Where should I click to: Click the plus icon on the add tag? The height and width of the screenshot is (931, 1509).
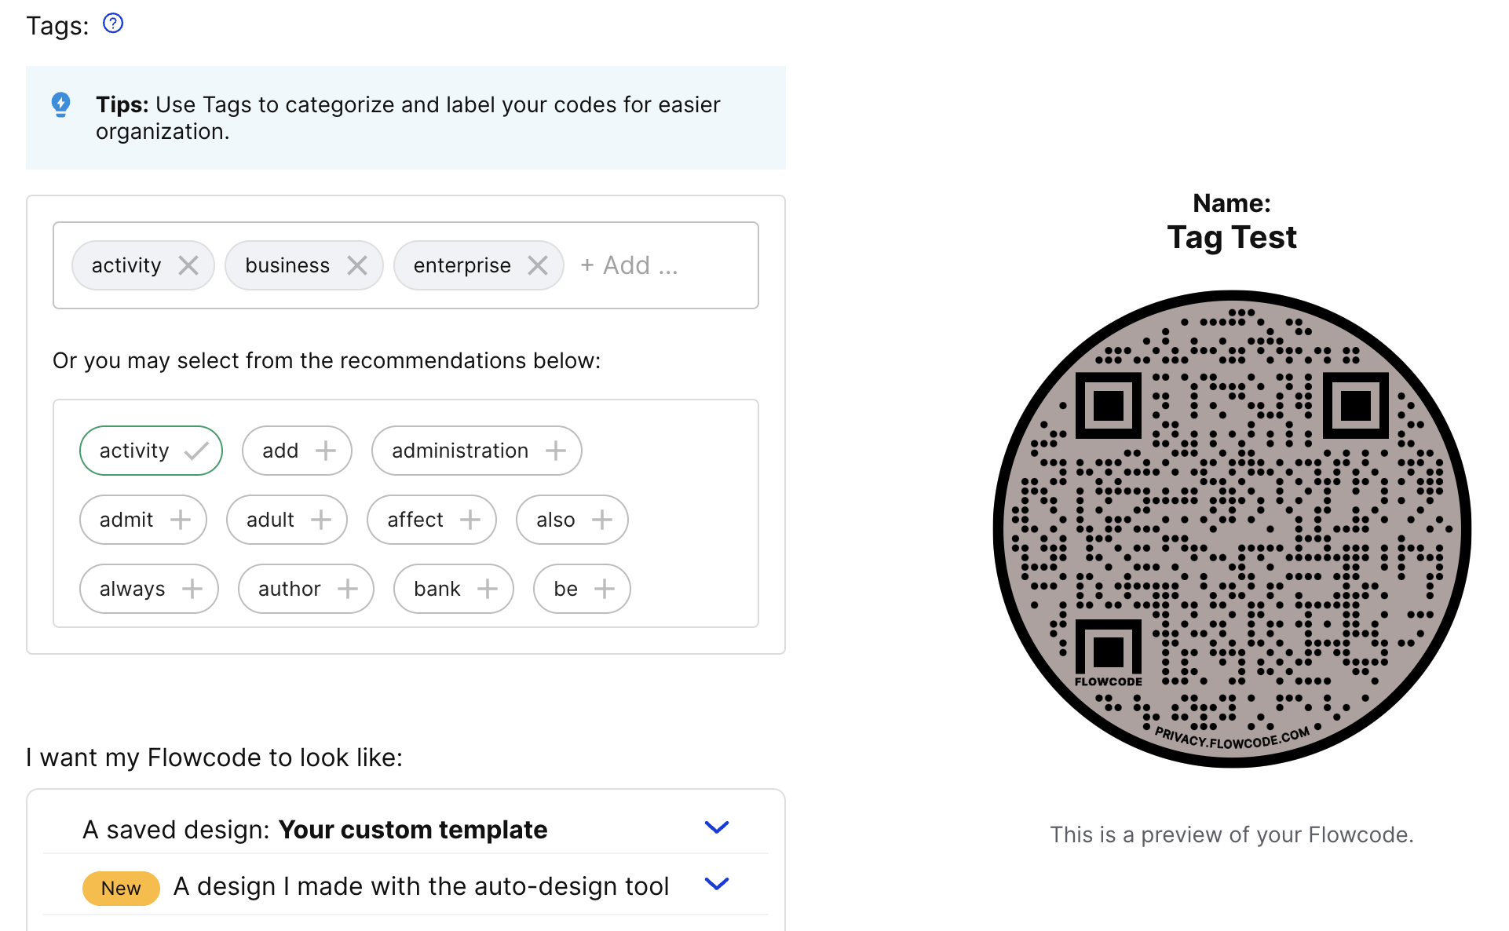click(325, 451)
